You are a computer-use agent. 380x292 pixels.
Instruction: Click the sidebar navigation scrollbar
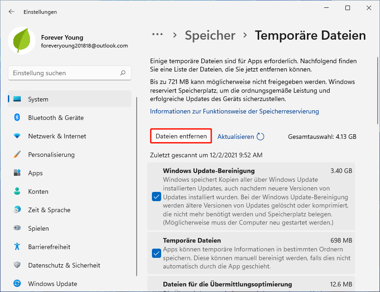pyautogui.click(x=137, y=186)
